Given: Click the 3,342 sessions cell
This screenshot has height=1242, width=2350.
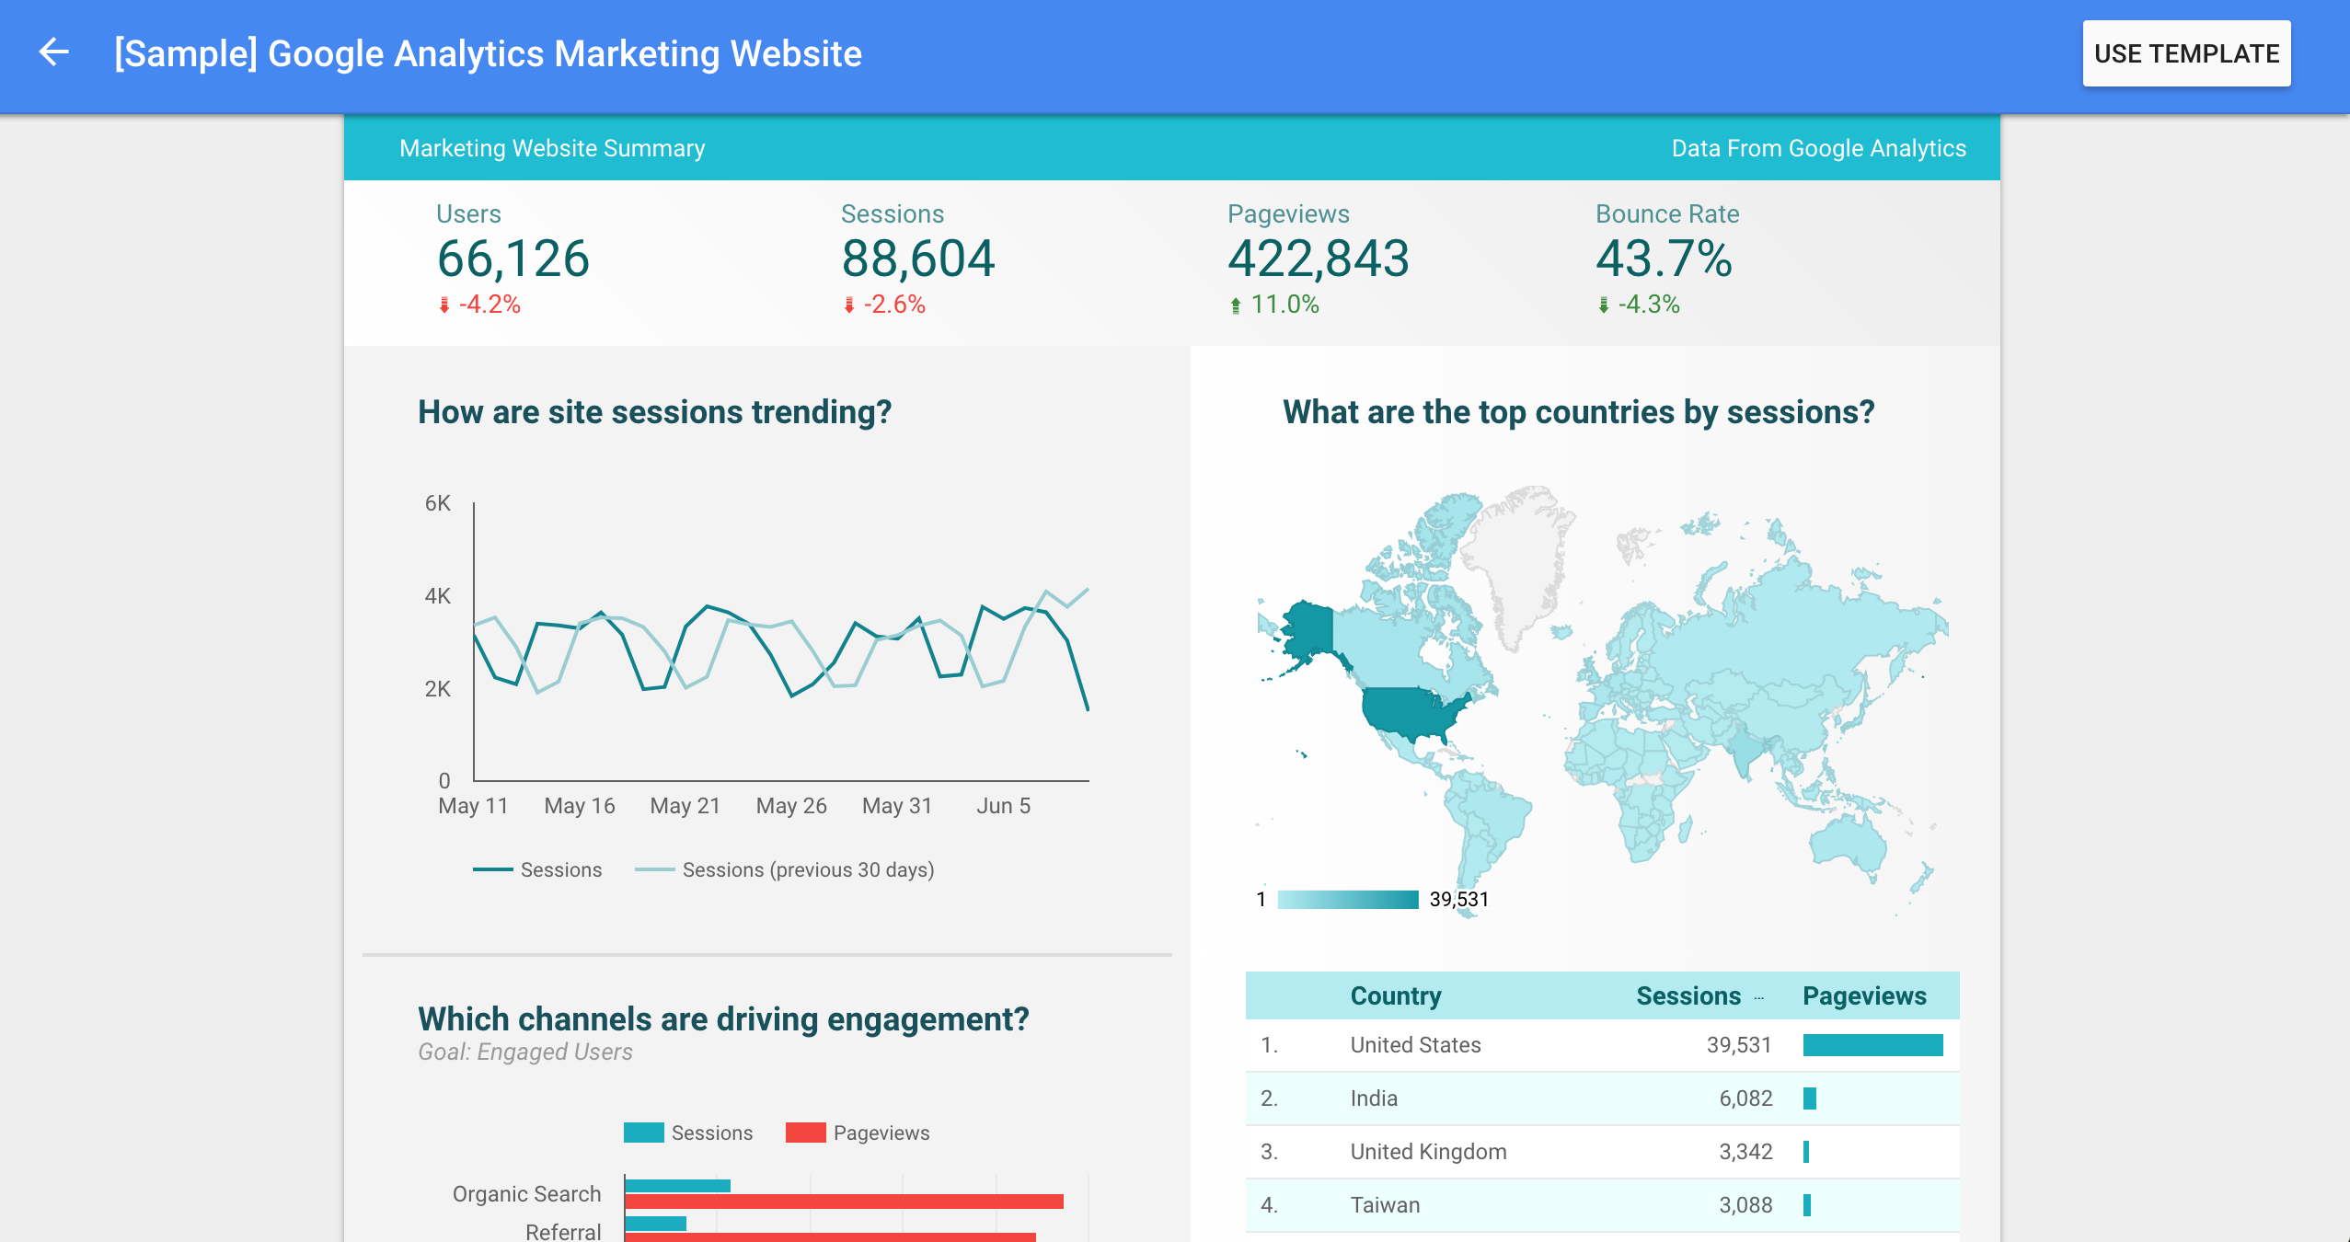Looking at the screenshot, I should pos(1745,1152).
